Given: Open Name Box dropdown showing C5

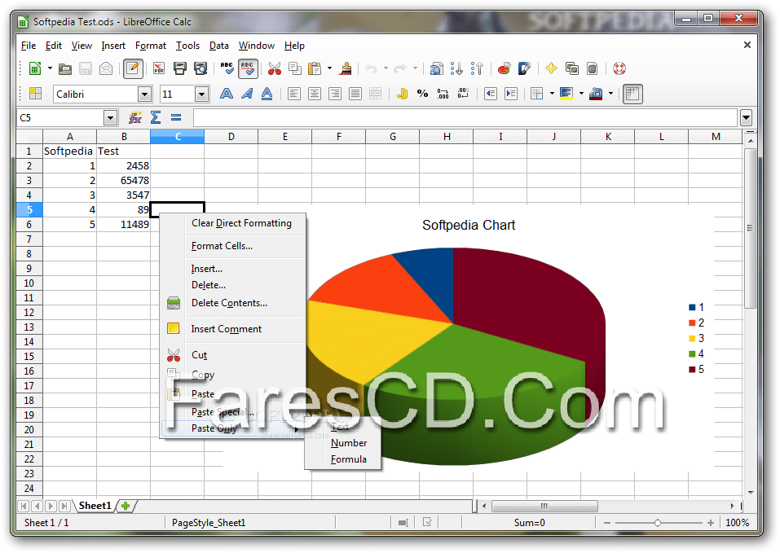Looking at the screenshot, I should point(110,118).
